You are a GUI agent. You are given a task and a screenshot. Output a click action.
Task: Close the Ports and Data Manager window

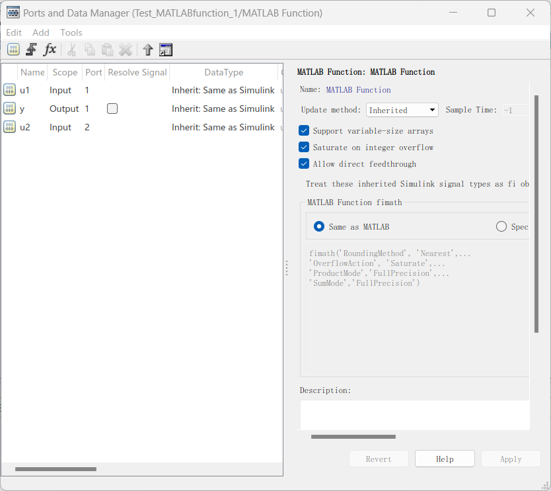pos(531,13)
